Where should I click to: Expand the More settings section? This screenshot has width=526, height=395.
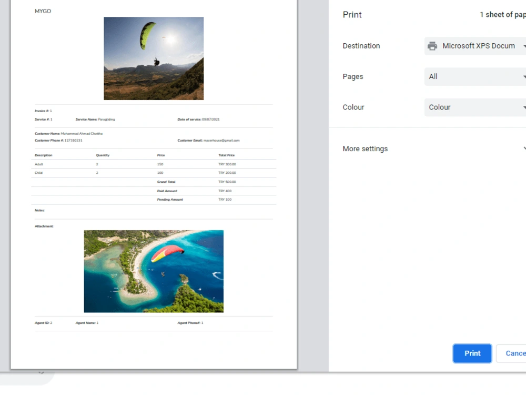coord(434,149)
